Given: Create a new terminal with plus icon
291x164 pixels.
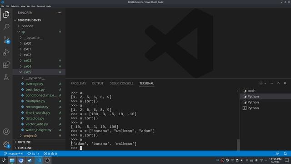Looking at the screenshot, I should 261,83.
